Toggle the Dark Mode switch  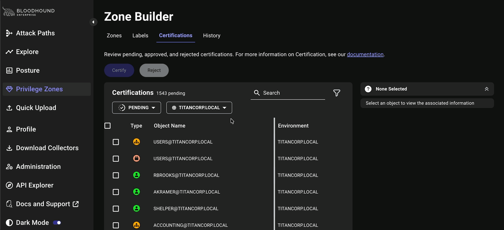tap(57, 223)
